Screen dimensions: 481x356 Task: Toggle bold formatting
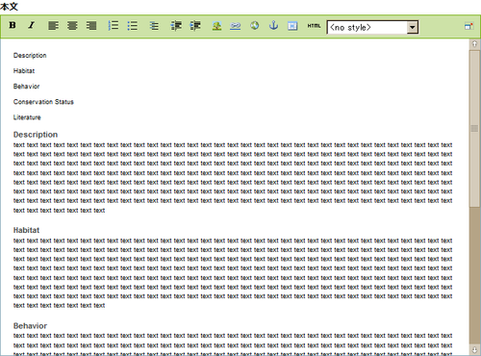tap(13, 25)
